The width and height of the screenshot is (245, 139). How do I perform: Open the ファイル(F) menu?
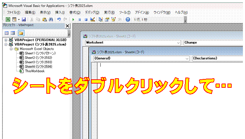(x=13, y=13)
